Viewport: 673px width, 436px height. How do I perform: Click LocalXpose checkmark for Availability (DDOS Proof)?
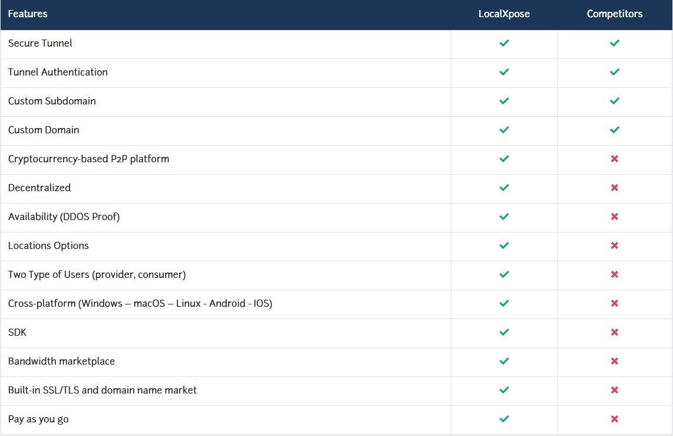504,217
